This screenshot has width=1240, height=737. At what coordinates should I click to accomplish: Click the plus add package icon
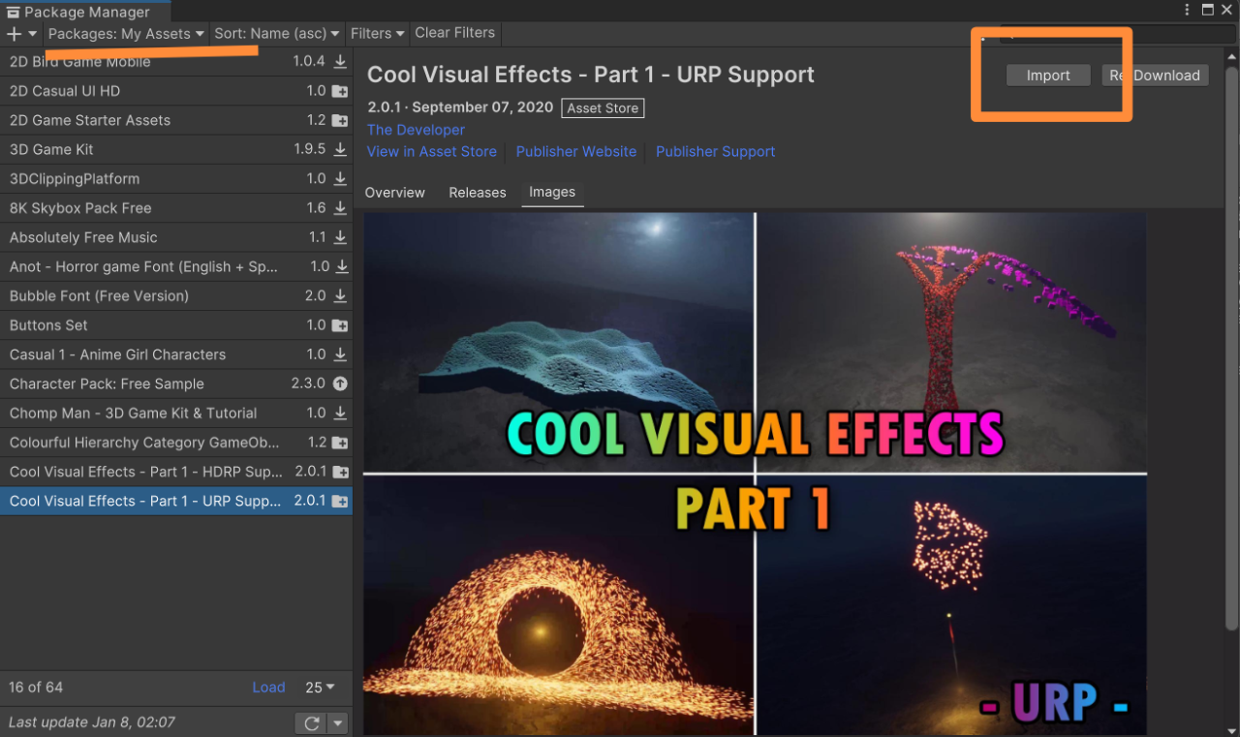14,34
